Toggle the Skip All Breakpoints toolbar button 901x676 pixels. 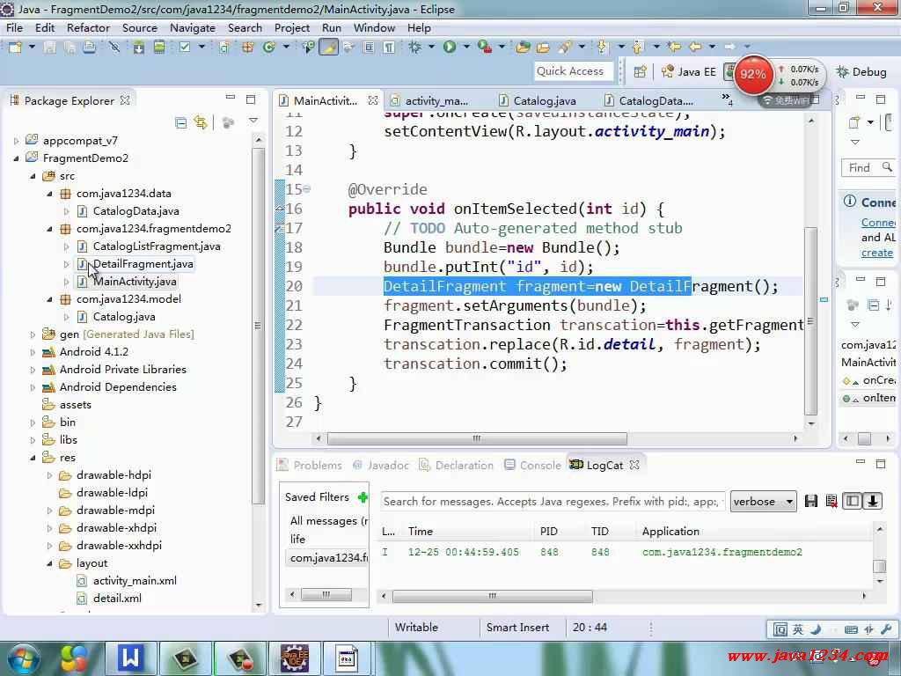(114, 48)
